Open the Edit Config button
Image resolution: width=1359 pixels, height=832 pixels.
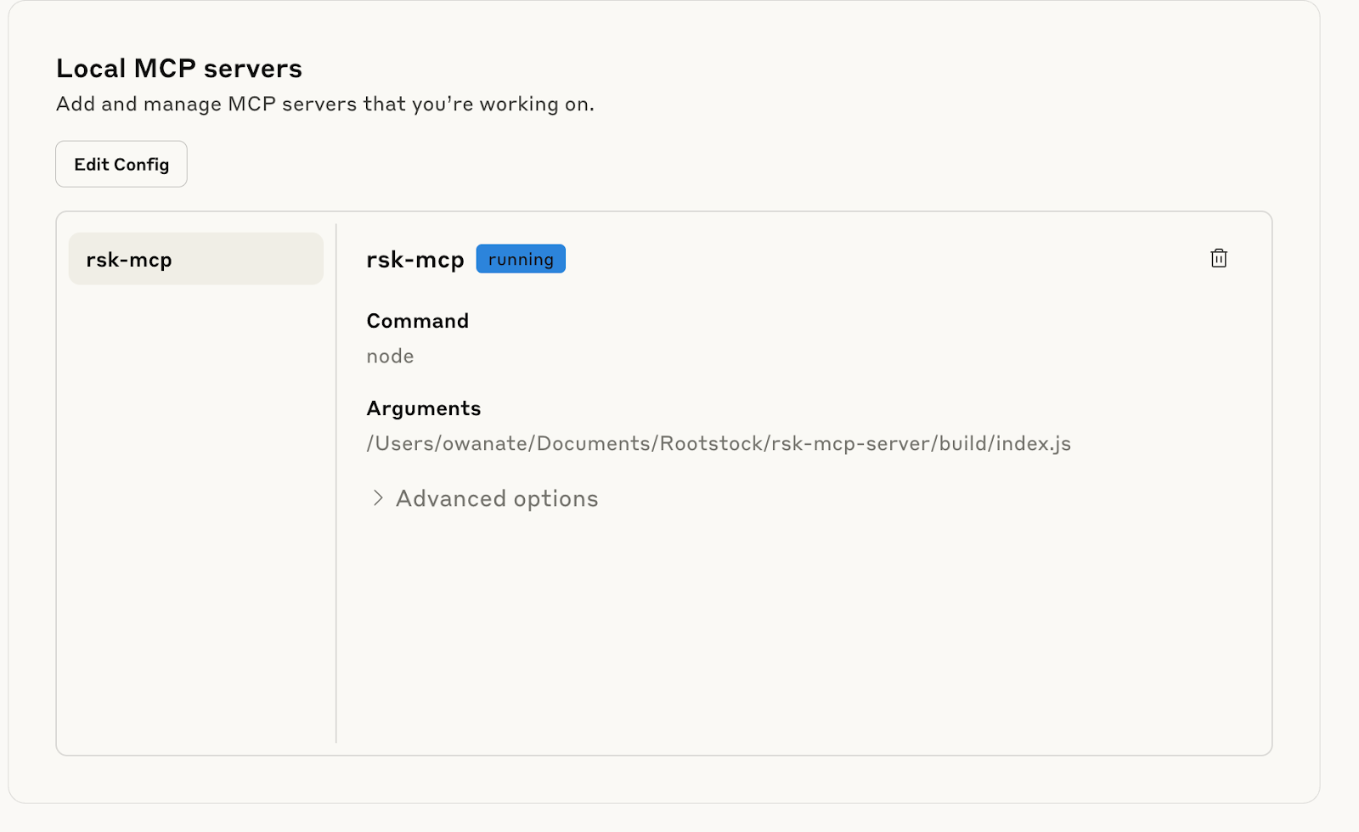tap(121, 164)
